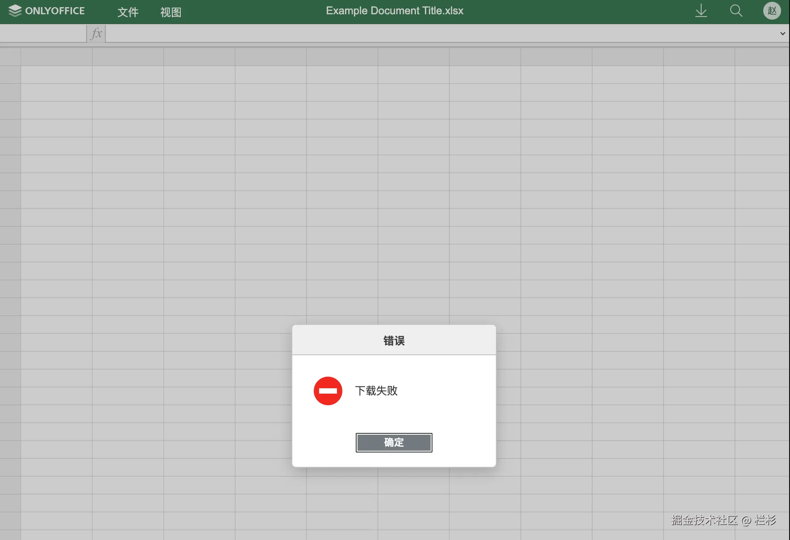
Task: Click the Example Document Title.xlsx title
Action: 395,11
